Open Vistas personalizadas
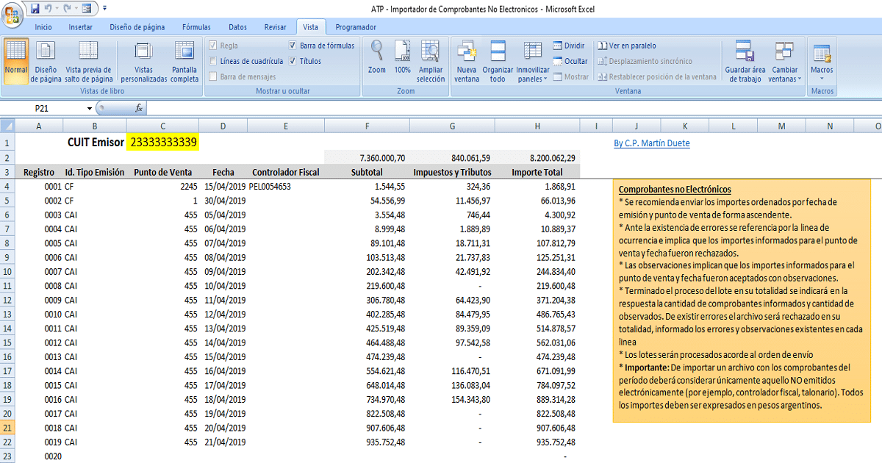 coord(144,60)
